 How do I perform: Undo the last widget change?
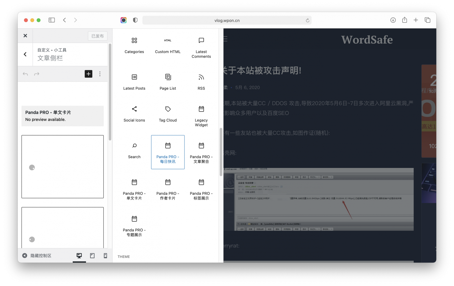[25, 74]
